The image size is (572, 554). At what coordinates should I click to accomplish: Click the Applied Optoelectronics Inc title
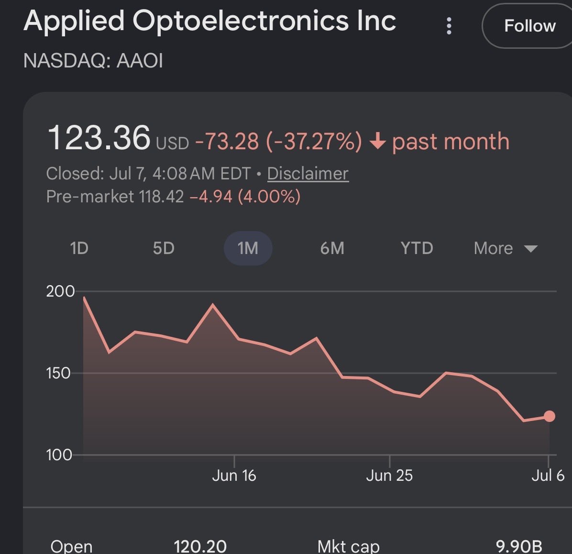click(210, 21)
